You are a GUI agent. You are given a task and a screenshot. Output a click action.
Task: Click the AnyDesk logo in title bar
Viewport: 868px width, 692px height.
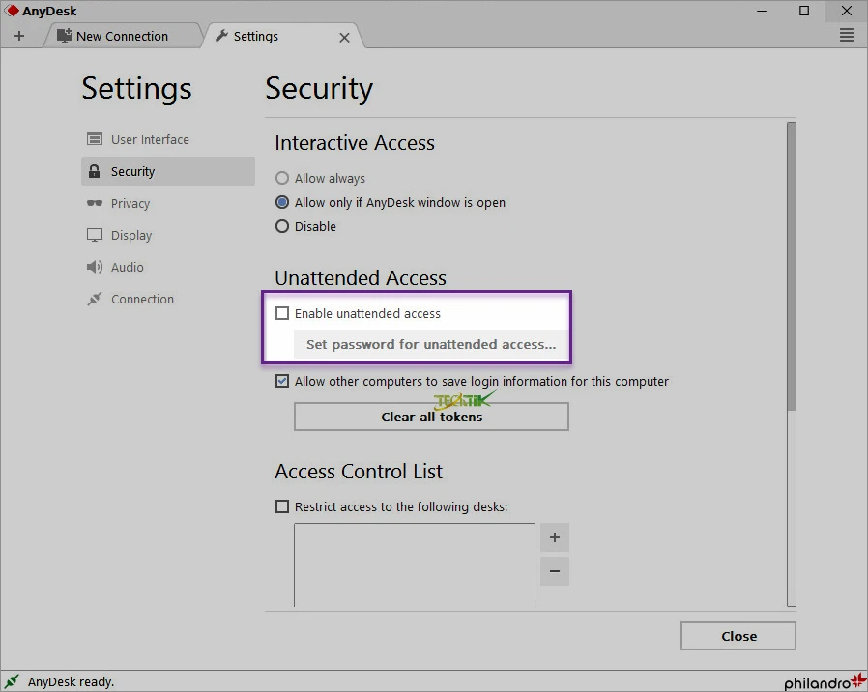[12, 11]
